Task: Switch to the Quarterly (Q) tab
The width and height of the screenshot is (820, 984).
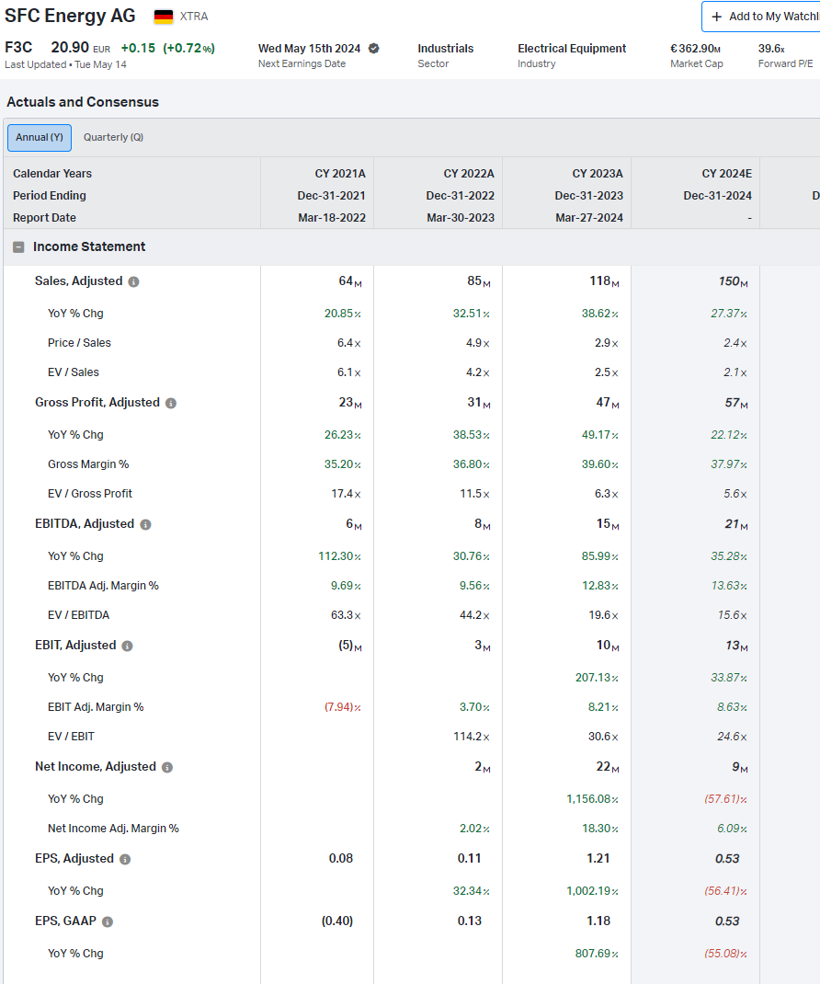Action: 114,137
